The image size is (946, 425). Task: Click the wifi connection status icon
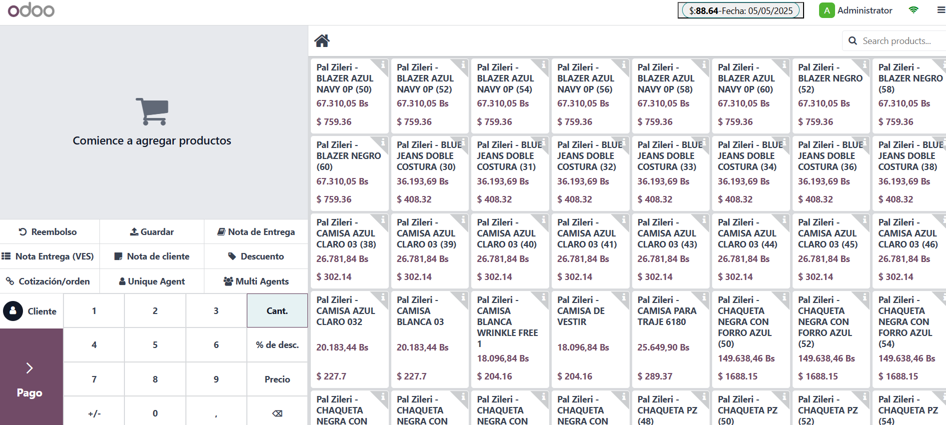click(x=913, y=10)
